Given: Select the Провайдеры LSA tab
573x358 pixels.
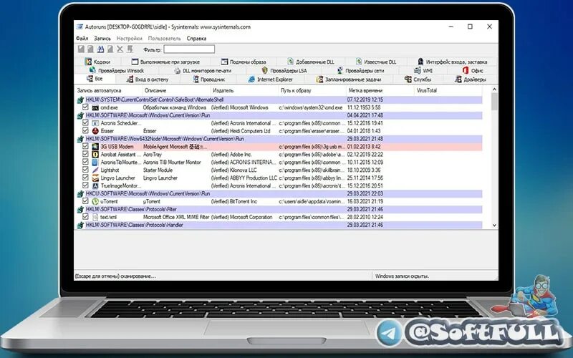Looking at the screenshot, I should tap(284, 70).
